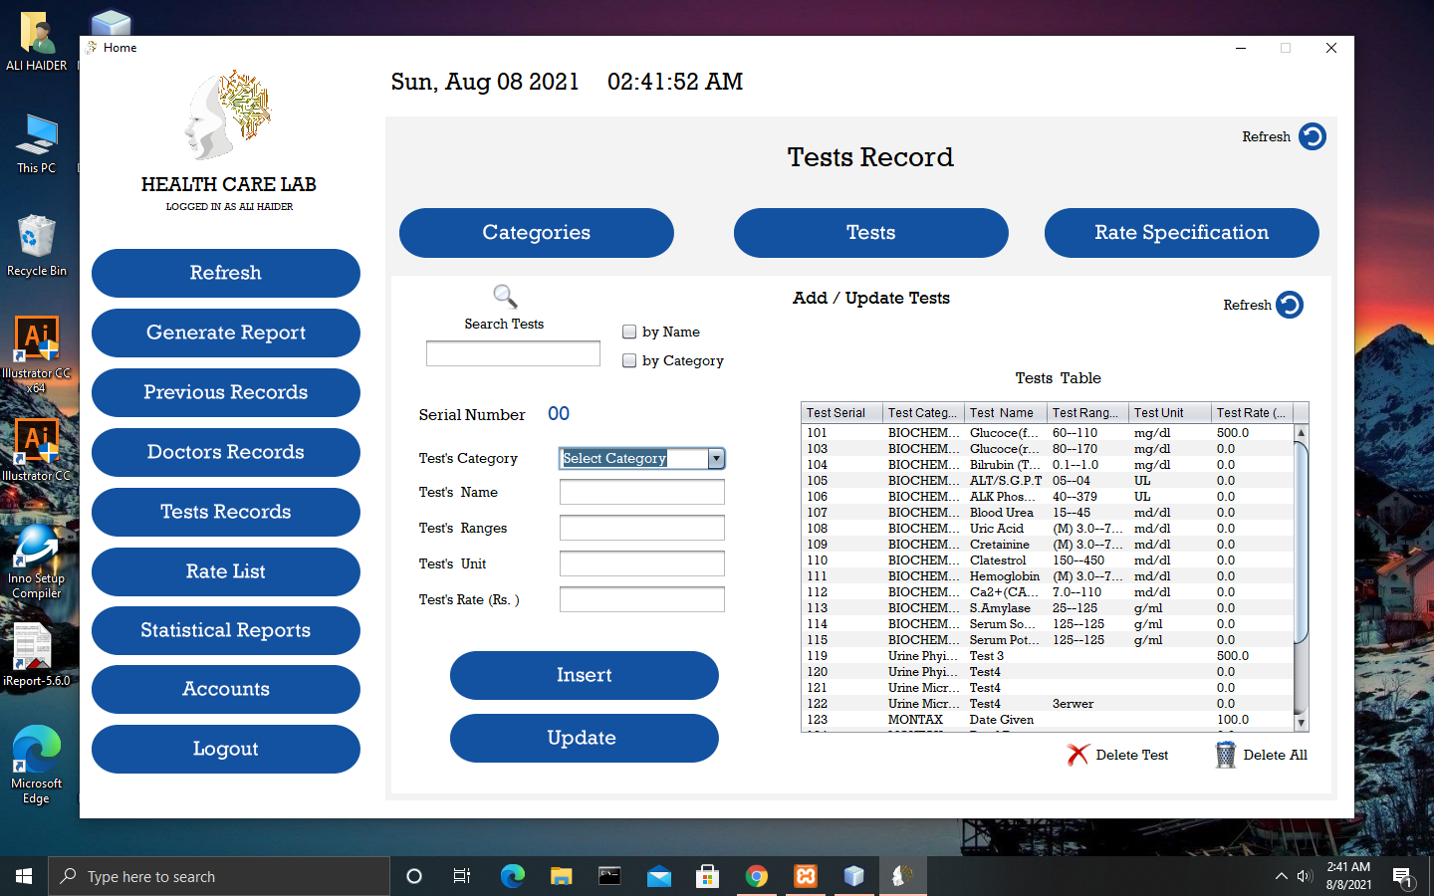Viewport: 1434px width, 896px height.
Task: Open Statistical Reports from the sidebar
Action: (225, 630)
